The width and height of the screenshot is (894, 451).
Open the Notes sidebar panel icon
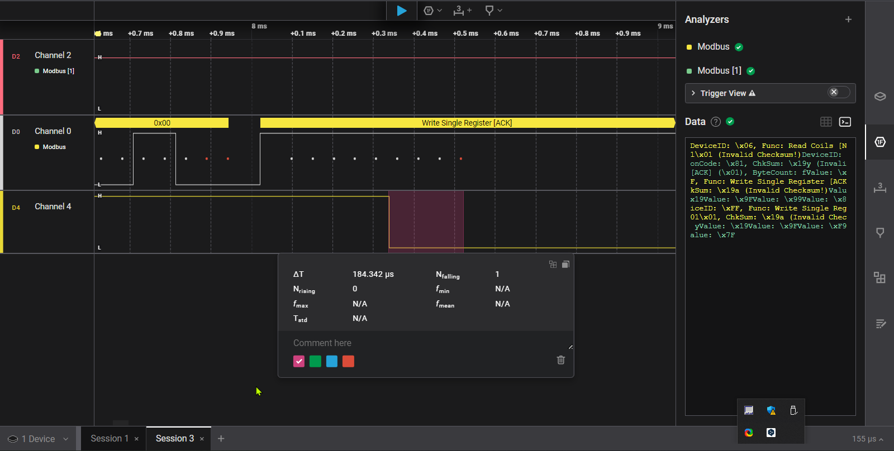pos(880,324)
